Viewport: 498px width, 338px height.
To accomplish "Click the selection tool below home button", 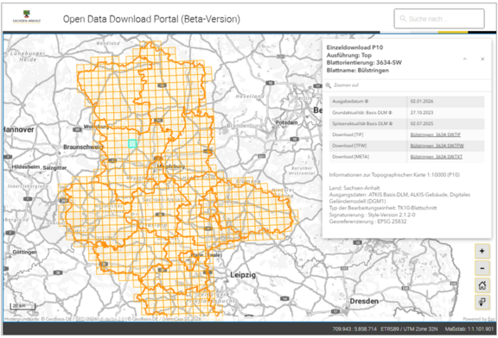I will (482, 302).
